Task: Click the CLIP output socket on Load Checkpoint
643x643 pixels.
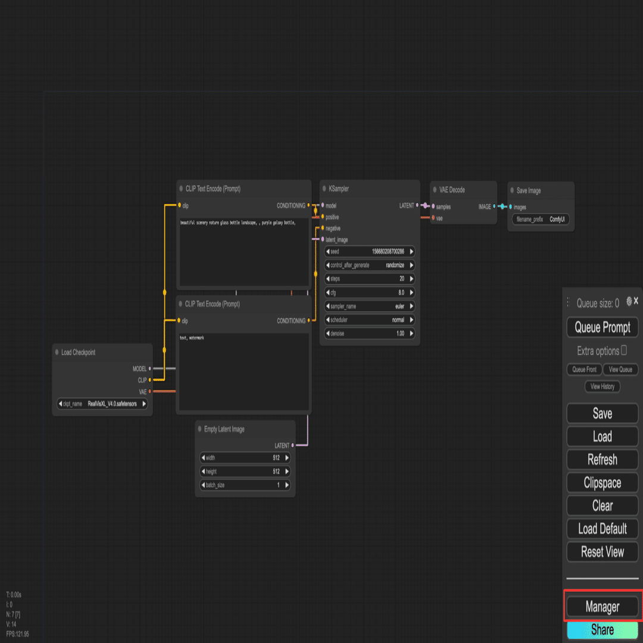Action: tap(149, 380)
